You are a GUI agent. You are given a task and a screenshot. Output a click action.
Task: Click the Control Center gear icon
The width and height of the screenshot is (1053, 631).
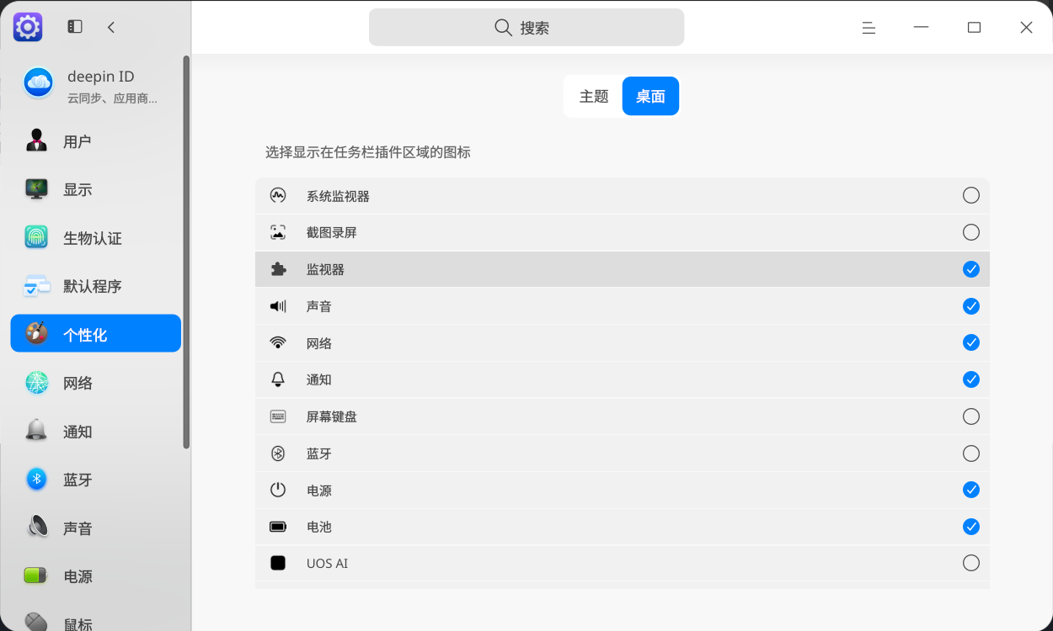pyautogui.click(x=28, y=27)
